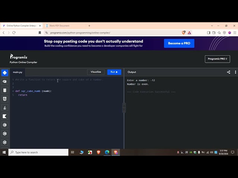The width and height of the screenshot is (238, 178).
Task: Click the Programiz logo
Action: [x=19, y=57]
